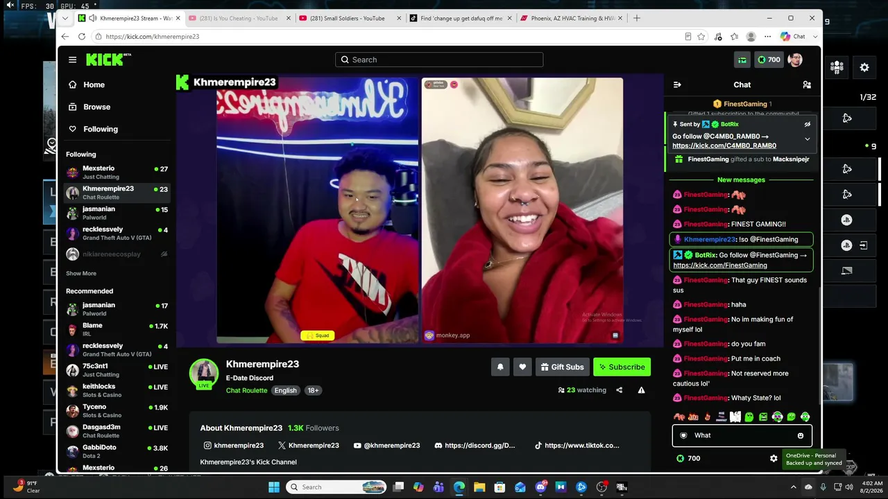This screenshot has width=888, height=499.
Task: Open the Chat Roulette category link
Action: [x=246, y=390]
